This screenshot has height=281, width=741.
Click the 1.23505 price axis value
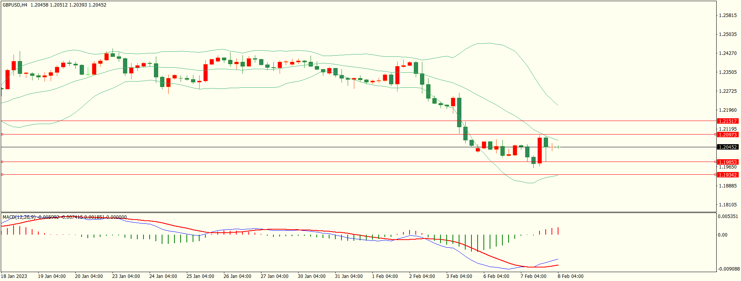pyautogui.click(x=727, y=72)
